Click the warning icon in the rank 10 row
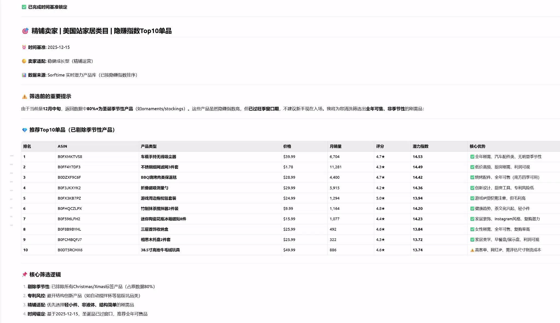The image size is (560, 323). click(472, 250)
